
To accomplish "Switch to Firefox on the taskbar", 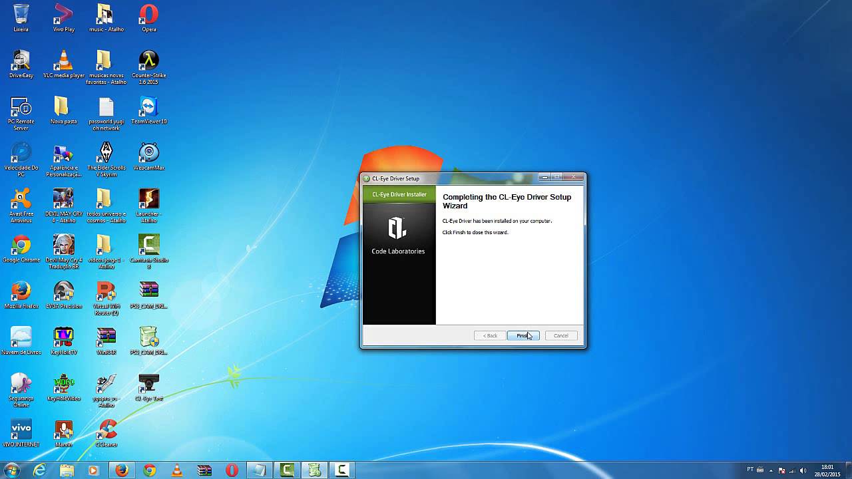I will tap(122, 470).
